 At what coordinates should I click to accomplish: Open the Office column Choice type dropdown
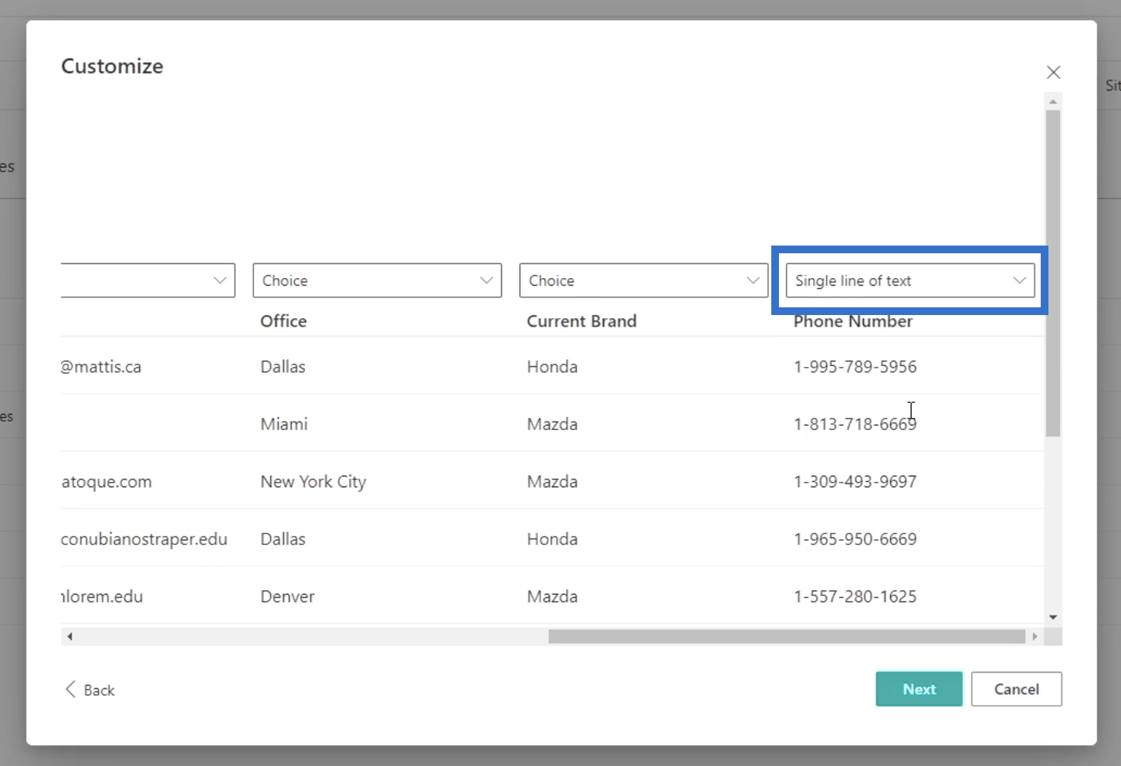pos(377,280)
